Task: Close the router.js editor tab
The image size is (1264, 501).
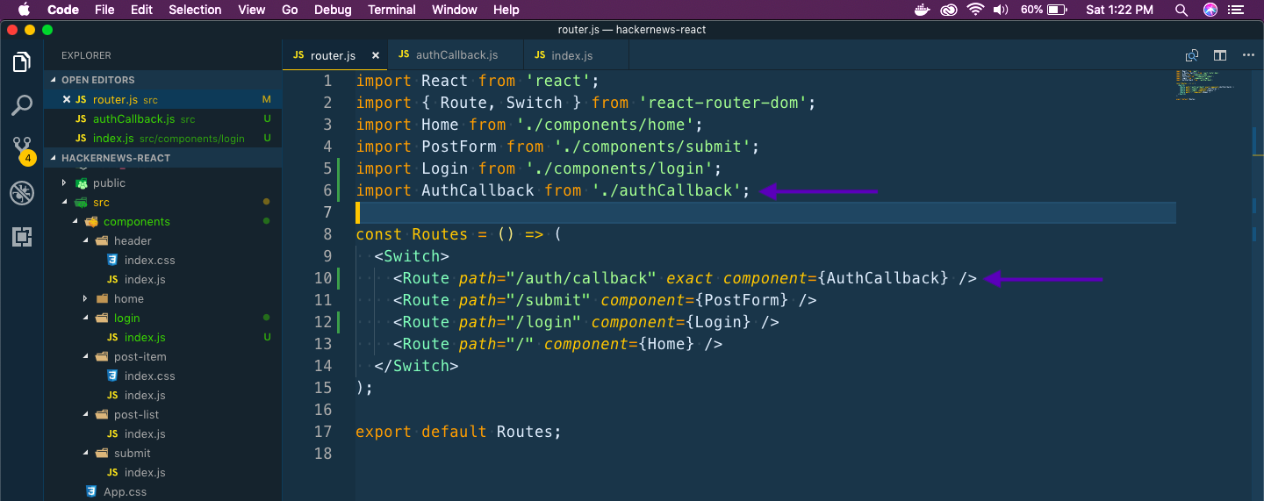Action: coord(376,55)
